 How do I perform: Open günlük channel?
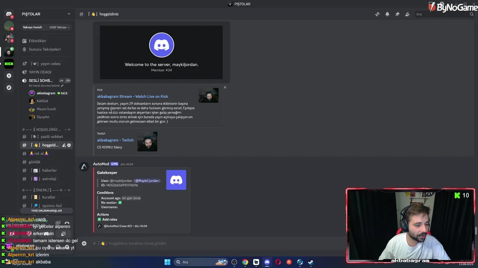tap(46, 162)
